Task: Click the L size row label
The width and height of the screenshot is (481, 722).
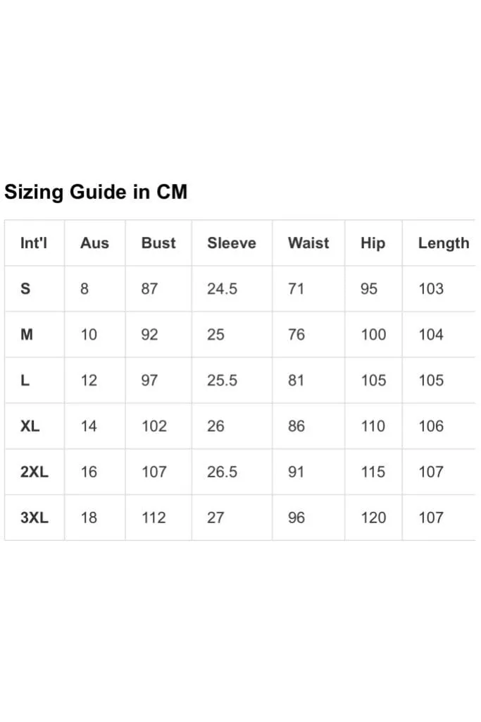Action: (25, 380)
